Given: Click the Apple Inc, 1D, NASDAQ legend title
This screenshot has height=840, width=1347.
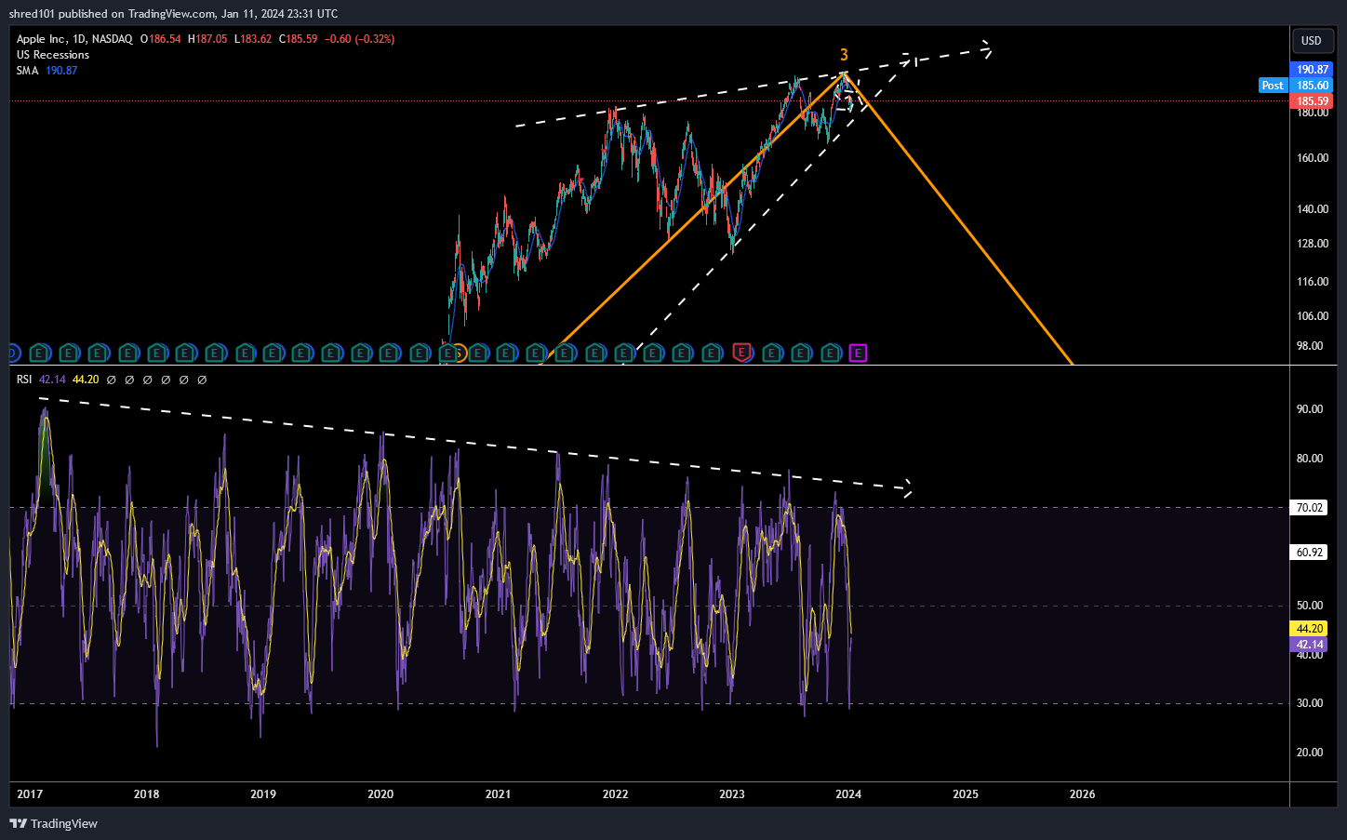Looking at the screenshot, I should coord(74,39).
